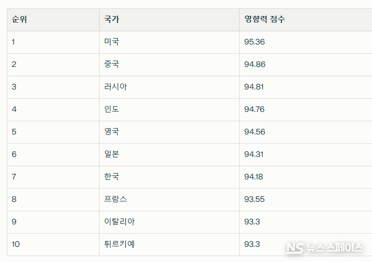Click rank number 10
Viewport: 372px width, 262px height.
tap(16, 244)
